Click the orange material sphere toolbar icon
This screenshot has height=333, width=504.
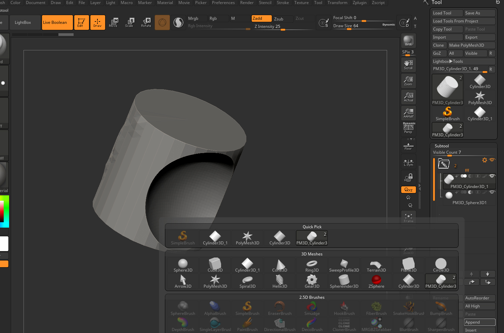pyautogui.click(x=162, y=22)
